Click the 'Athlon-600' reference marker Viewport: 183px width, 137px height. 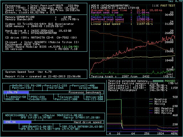click(x=94, y=97)
